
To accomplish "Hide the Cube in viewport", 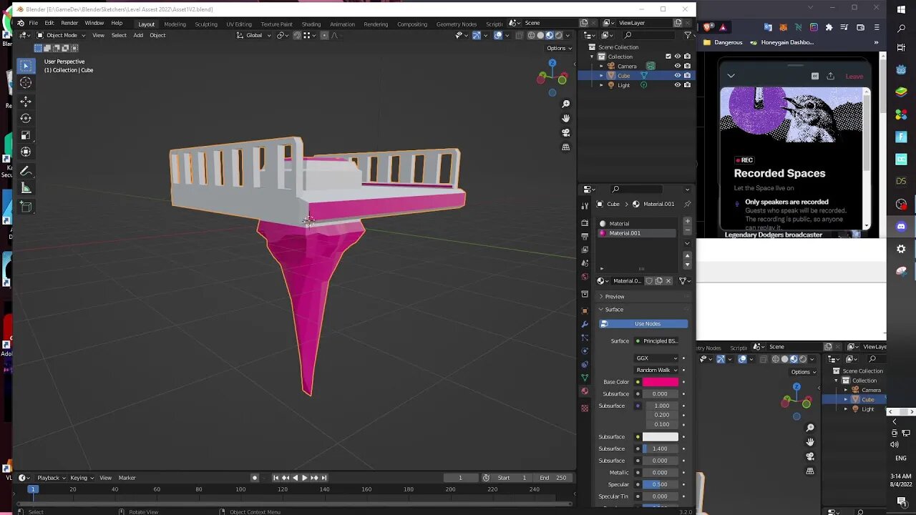I will pos(678,75).
